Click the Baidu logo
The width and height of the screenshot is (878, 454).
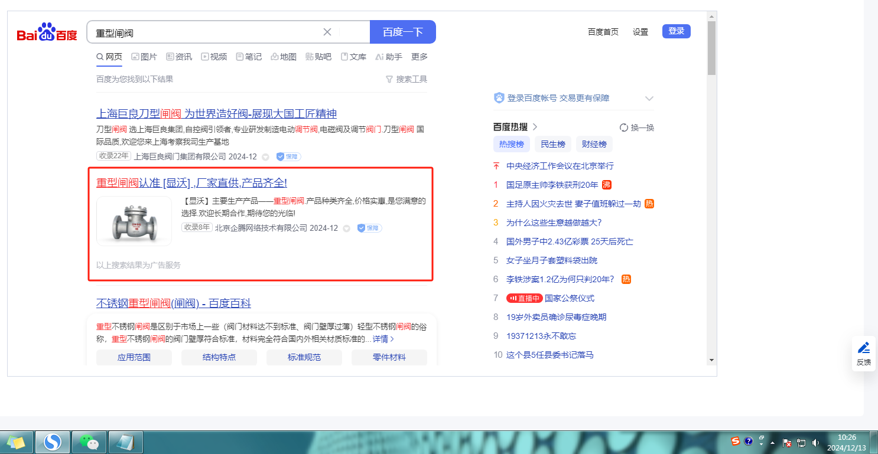tap(47, 33)
